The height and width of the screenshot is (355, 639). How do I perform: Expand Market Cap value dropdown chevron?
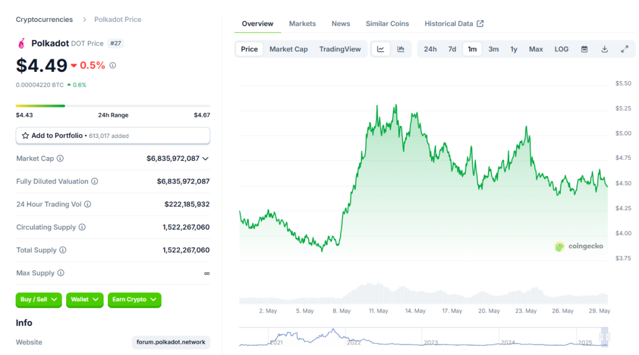point(205,158)
